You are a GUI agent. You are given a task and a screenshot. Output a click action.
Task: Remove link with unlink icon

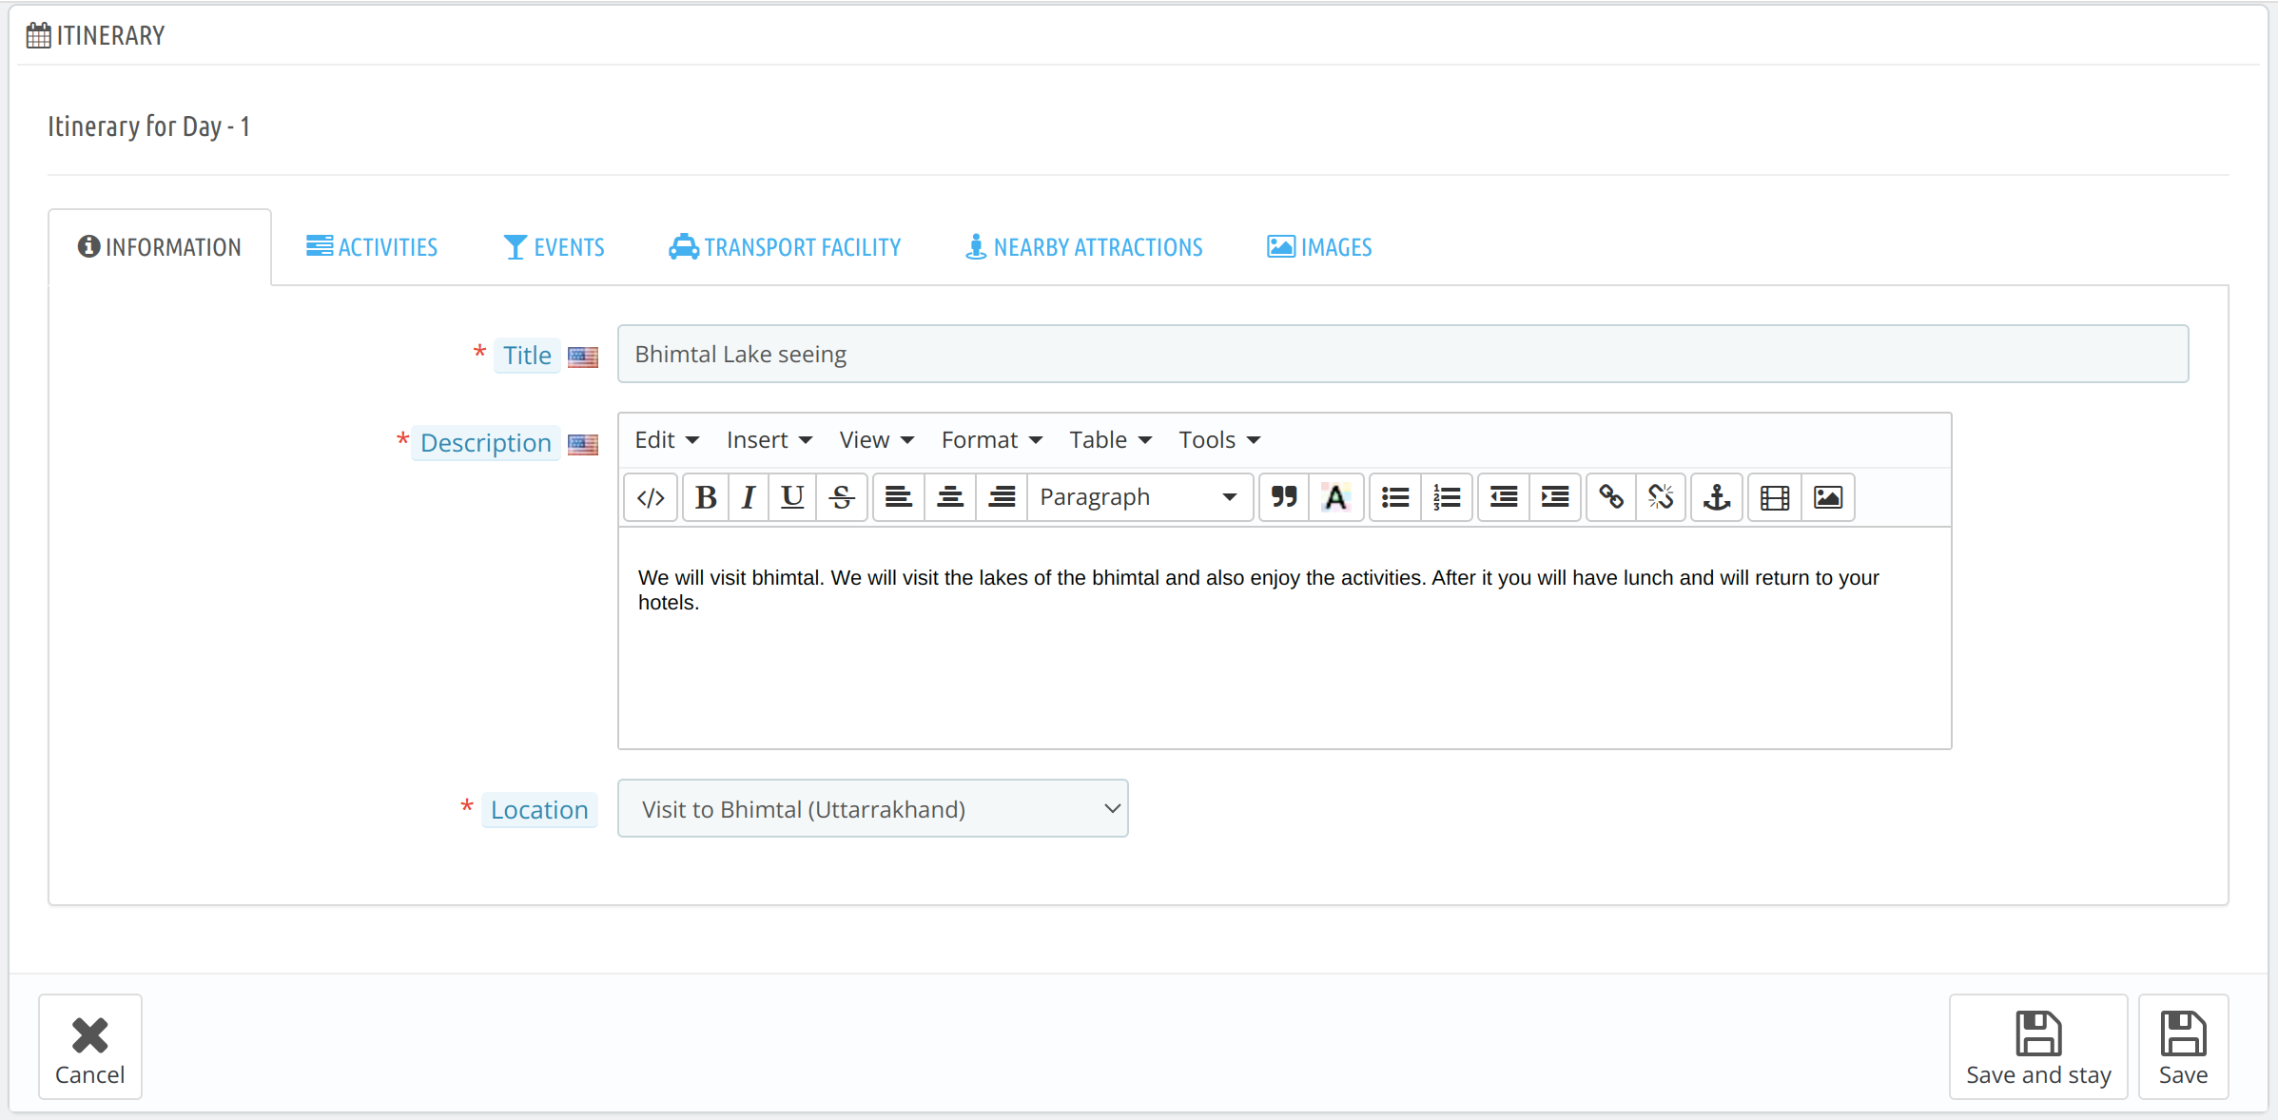1661,497
